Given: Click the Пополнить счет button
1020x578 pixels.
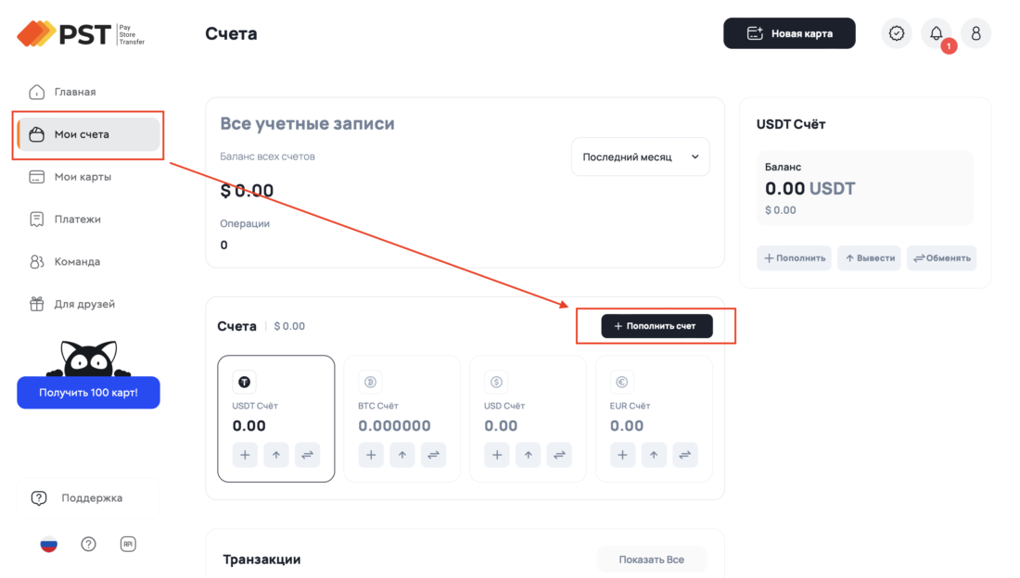Looking at the screenshot, I should [657, 326].
